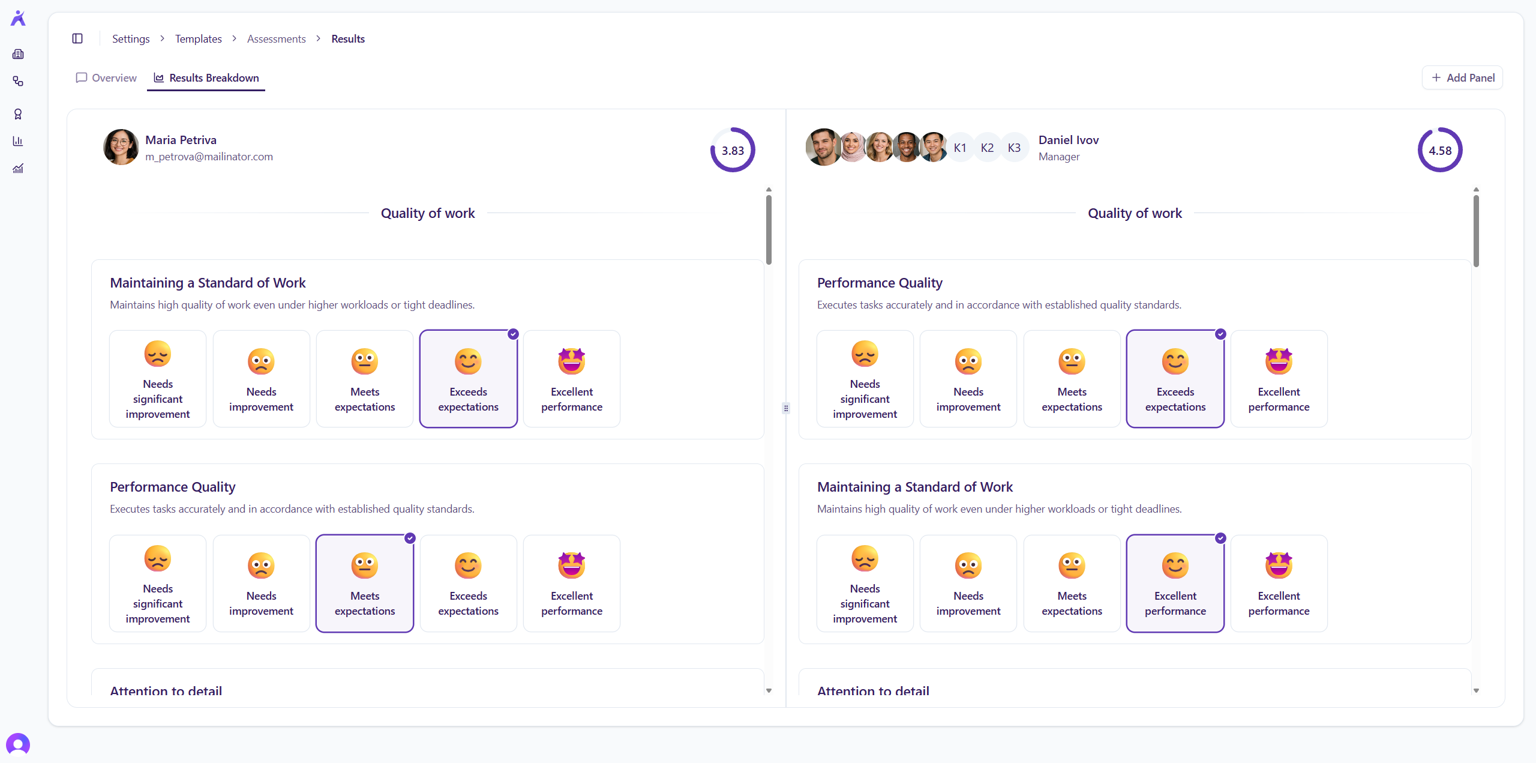This screenshot has width=1536, height=763.
Task: Select Excellent performance under Maria's Maintaining a Standard
Action: [x=572, y=379]
